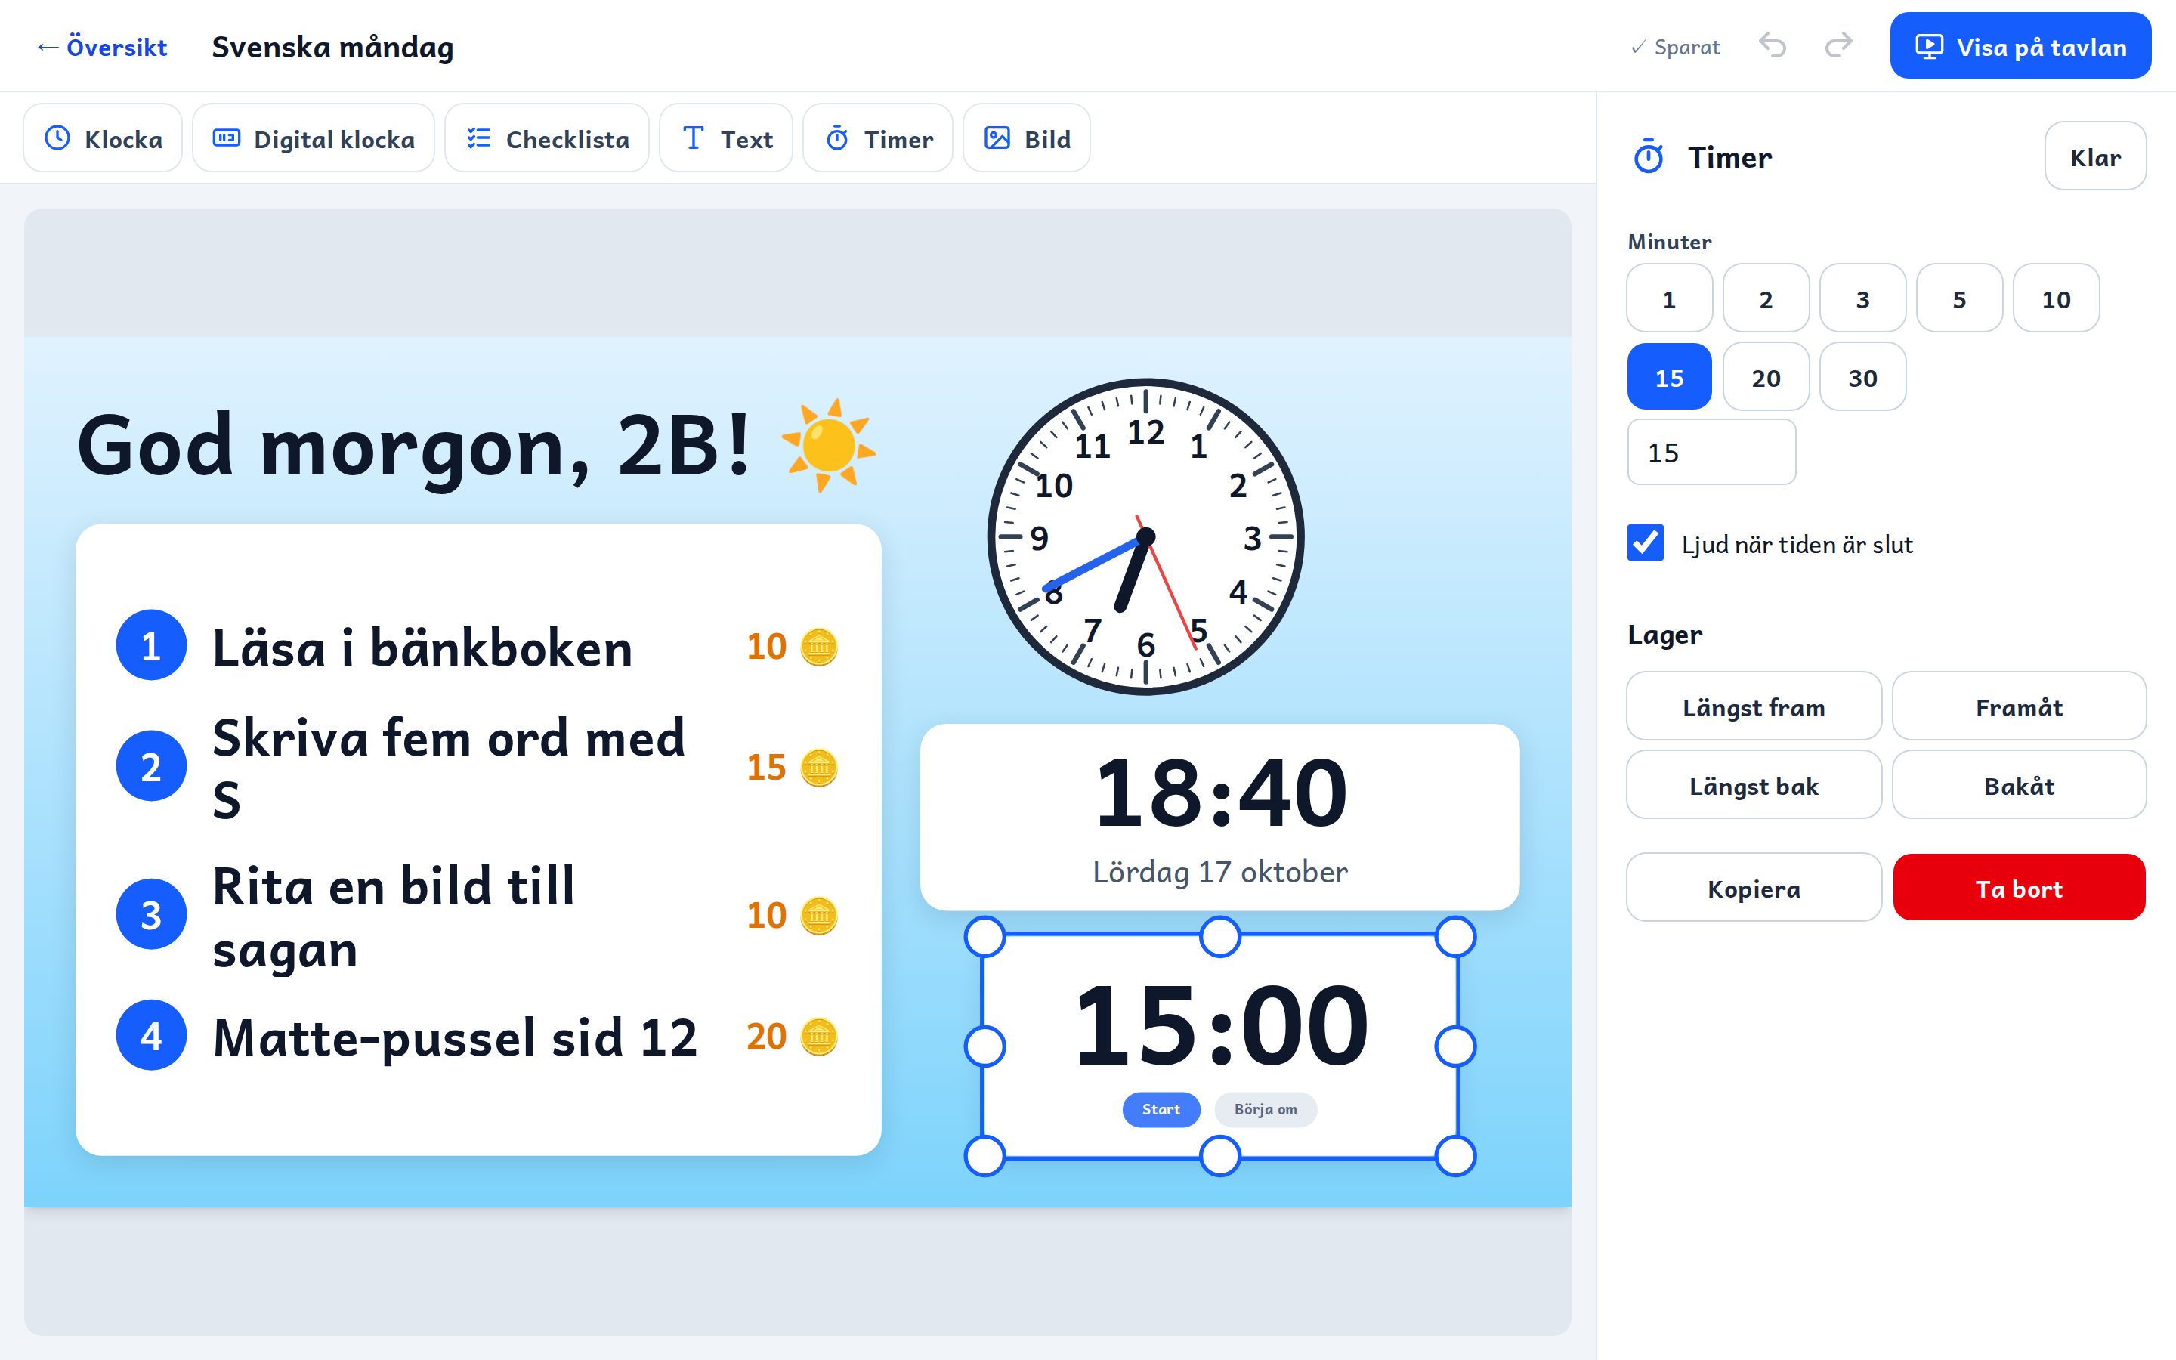
Task: Set timer to 10 minutes
Action: coord(2056,298)
